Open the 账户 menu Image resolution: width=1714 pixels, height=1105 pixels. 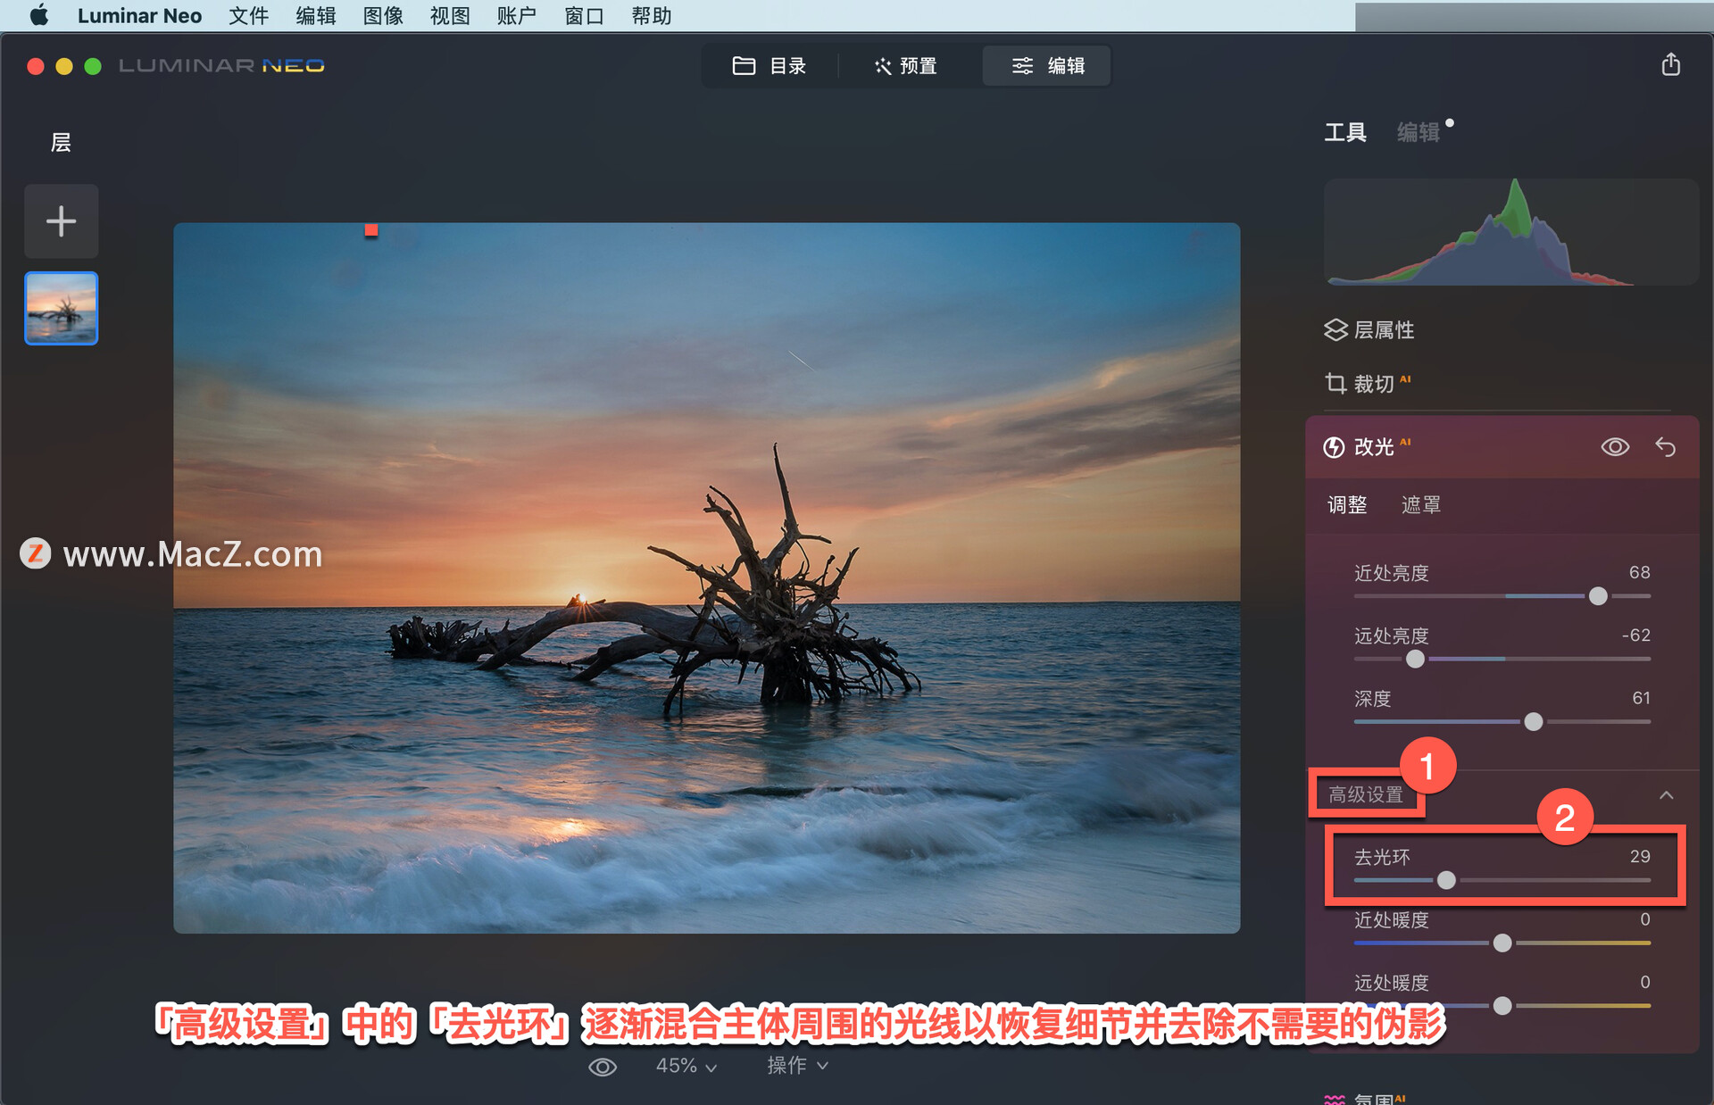click(x=517, y=15)
